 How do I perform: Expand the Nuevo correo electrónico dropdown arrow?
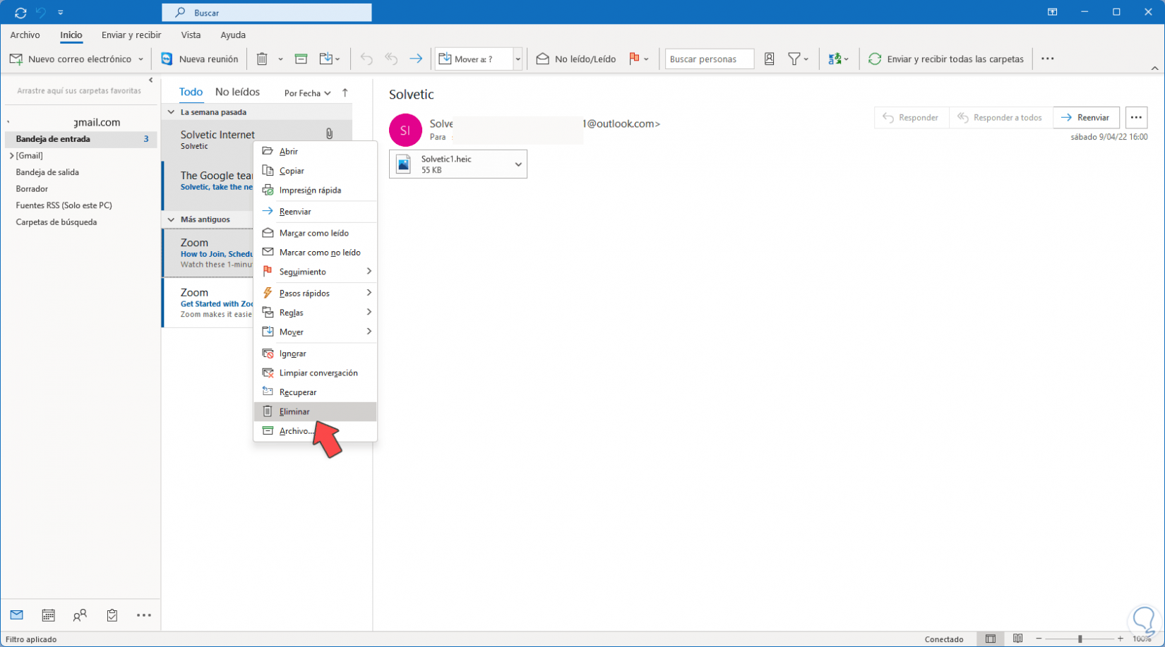coord(141,59)
